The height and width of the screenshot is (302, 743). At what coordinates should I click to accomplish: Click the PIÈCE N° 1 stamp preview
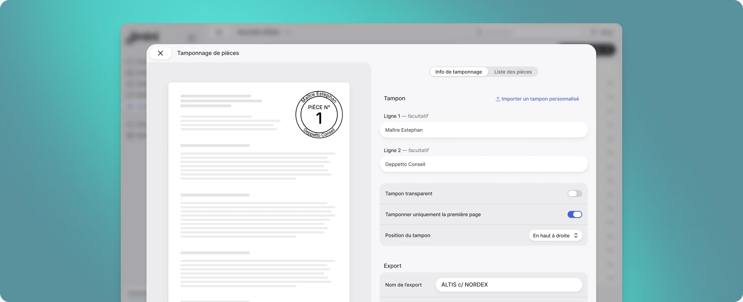[319, 115]
